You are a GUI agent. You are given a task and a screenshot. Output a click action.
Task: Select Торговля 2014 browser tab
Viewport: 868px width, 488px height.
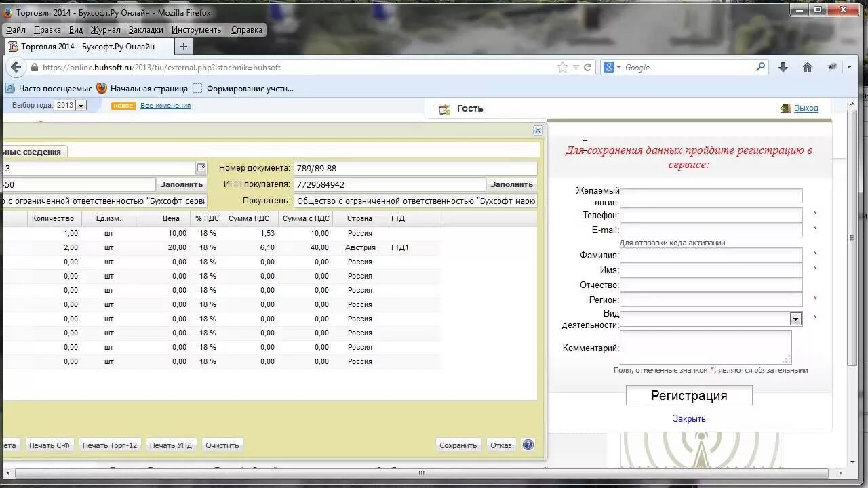click(x=88, y=46)
